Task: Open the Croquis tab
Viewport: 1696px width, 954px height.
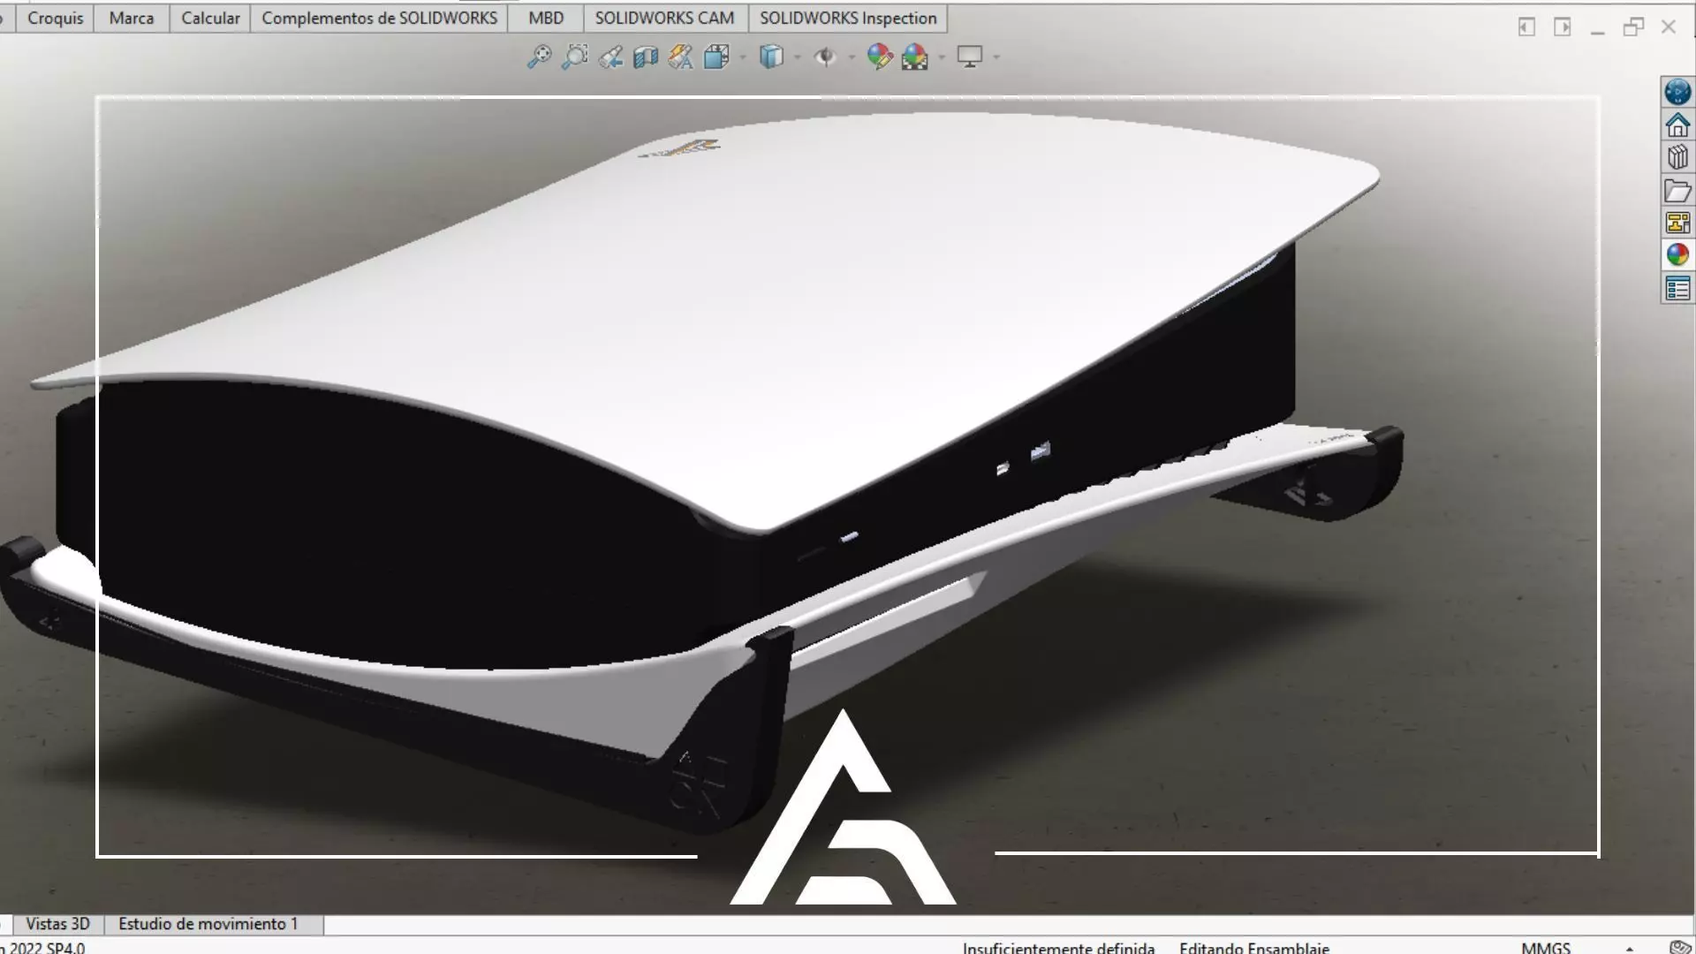Action: 55,19
